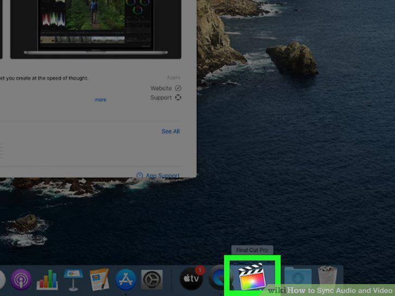
Task: Open the Support link in App Store
Action: (x=161, y=98)
